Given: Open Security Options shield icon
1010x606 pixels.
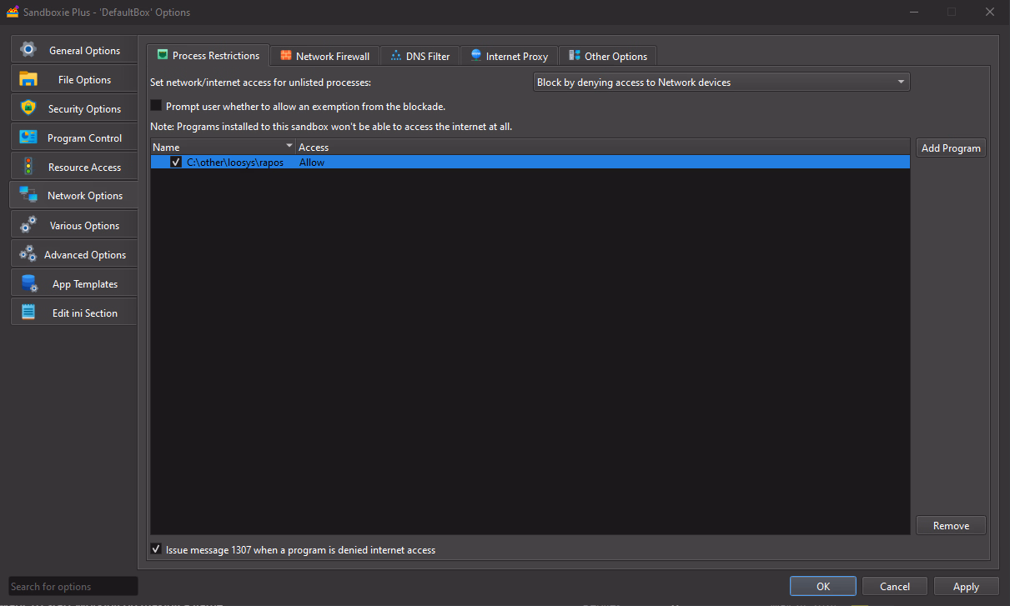Looking at the screenshot, I should 28,108.
